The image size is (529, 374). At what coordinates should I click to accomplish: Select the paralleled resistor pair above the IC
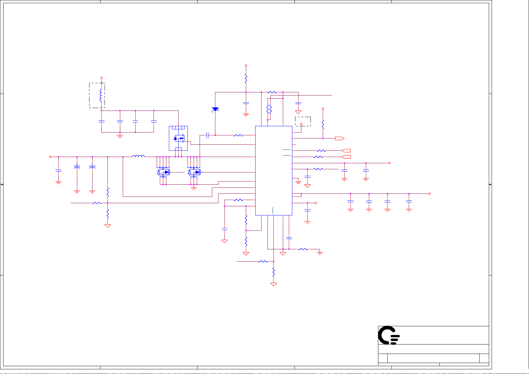coord(269,109)
